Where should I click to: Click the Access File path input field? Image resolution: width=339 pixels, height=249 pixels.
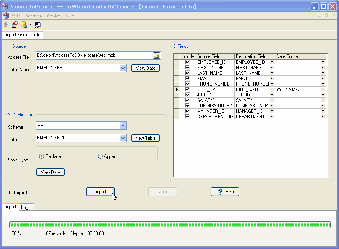[94, 56]
